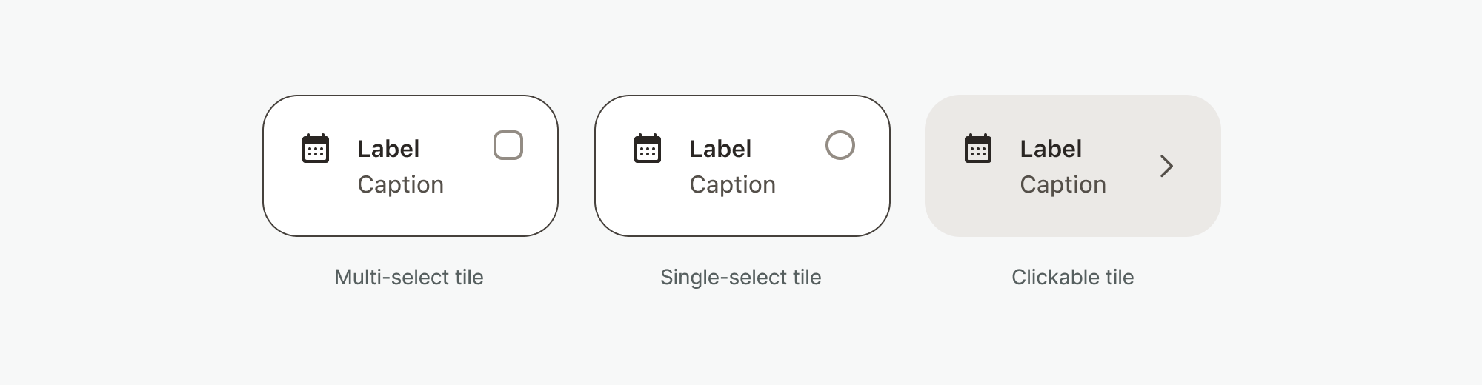Click "Caption" text in the chevron tile

pyautogui.click(x=1063, y=184)
